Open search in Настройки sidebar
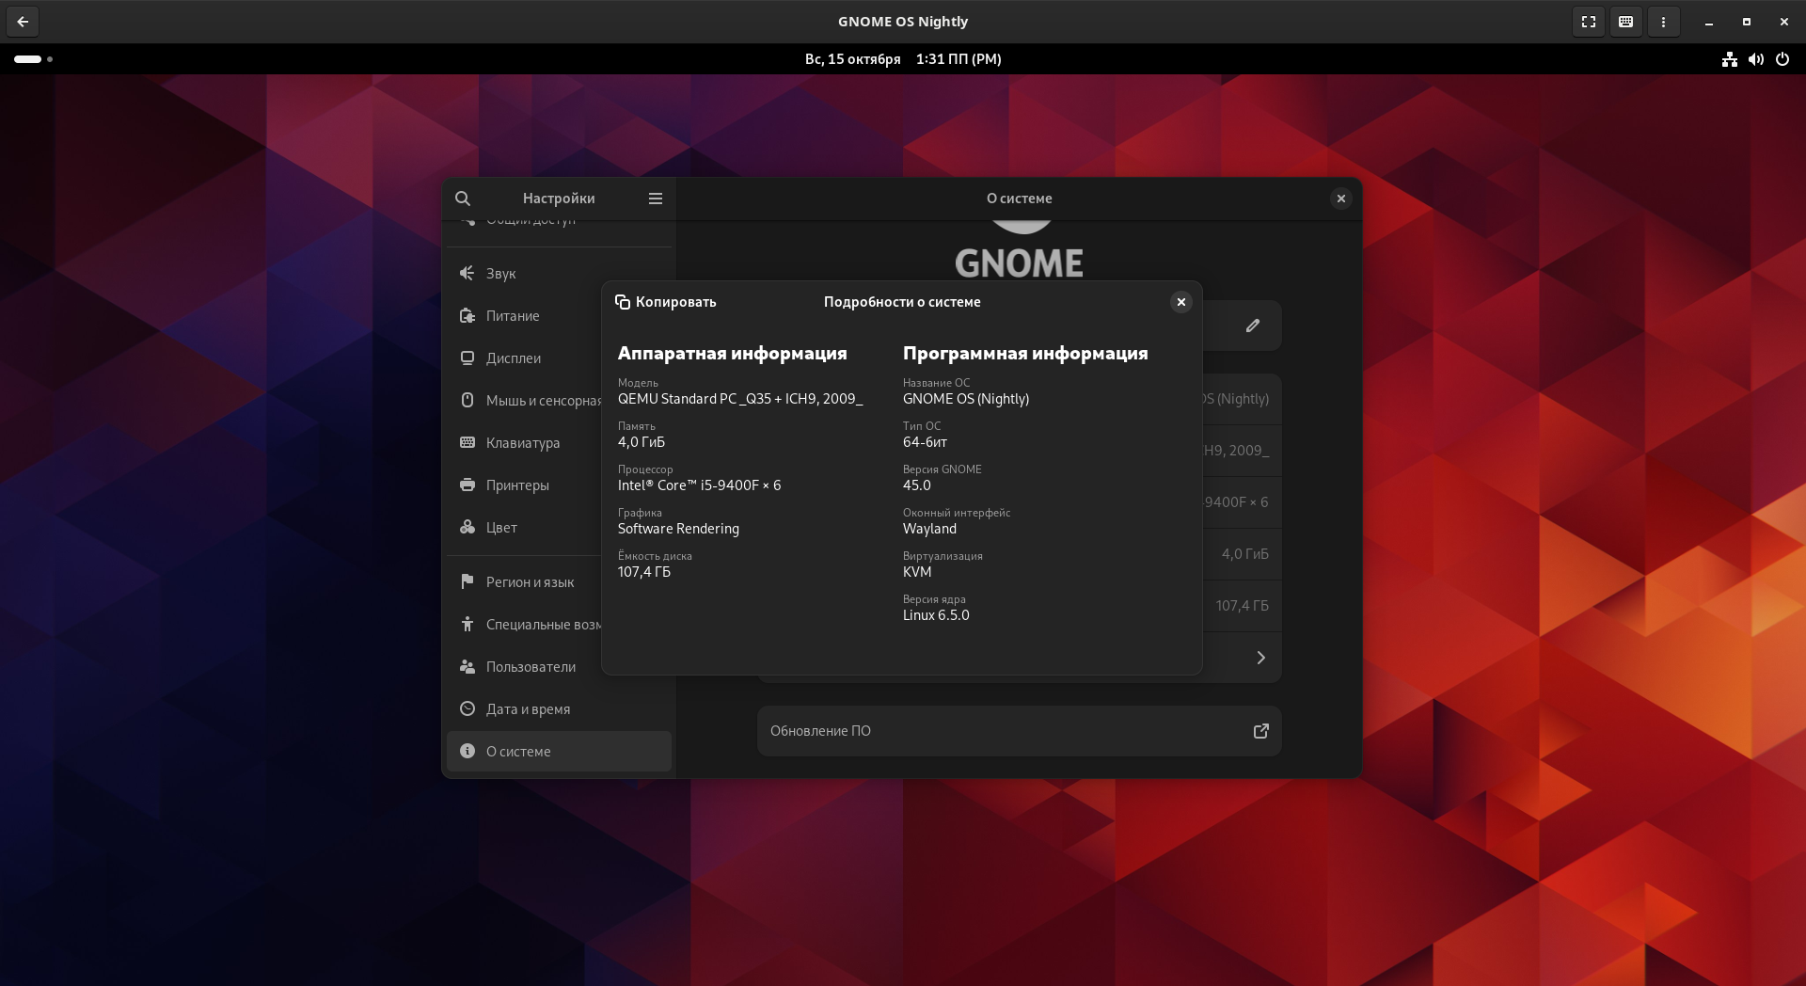The image size is (1806, 986). [x=463, y=199]
